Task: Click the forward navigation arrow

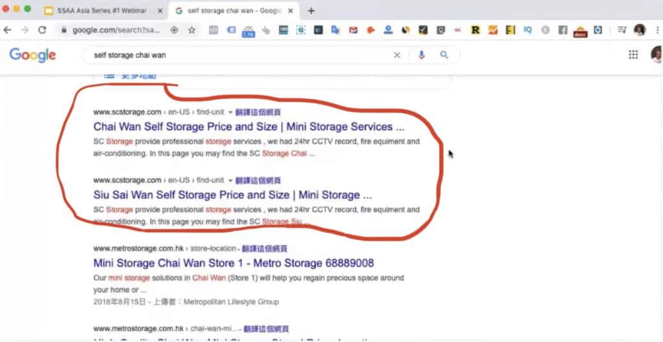Action: (x=25, y=30)
